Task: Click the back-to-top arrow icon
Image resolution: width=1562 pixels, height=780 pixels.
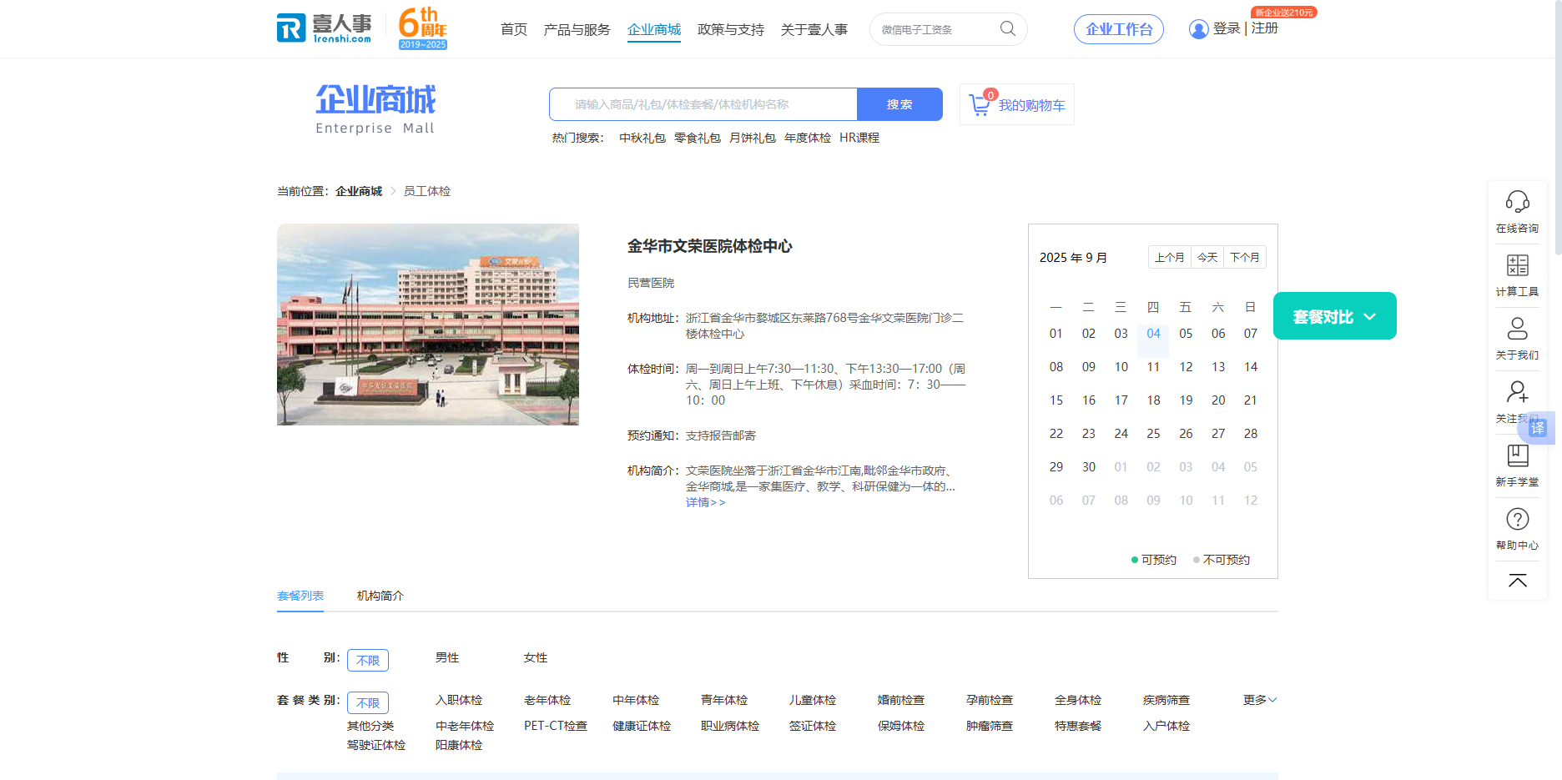Action: pos(1517,581)
